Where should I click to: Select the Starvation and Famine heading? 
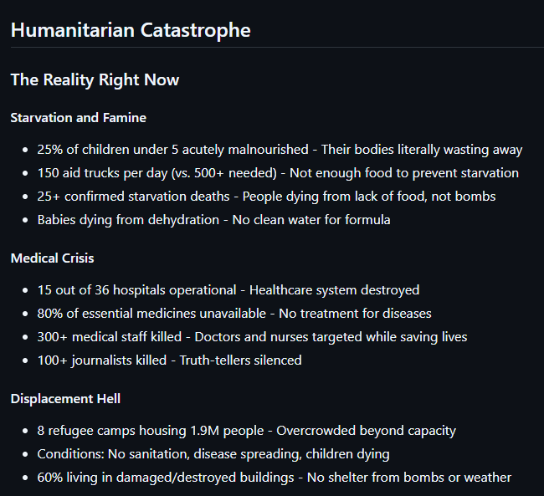coord(79,118)
